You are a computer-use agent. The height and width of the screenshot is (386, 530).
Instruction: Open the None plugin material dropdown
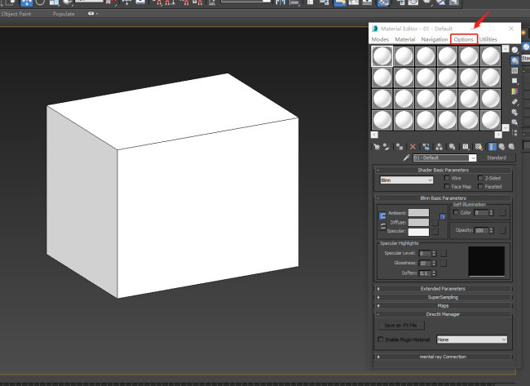[x=472, y=339]
